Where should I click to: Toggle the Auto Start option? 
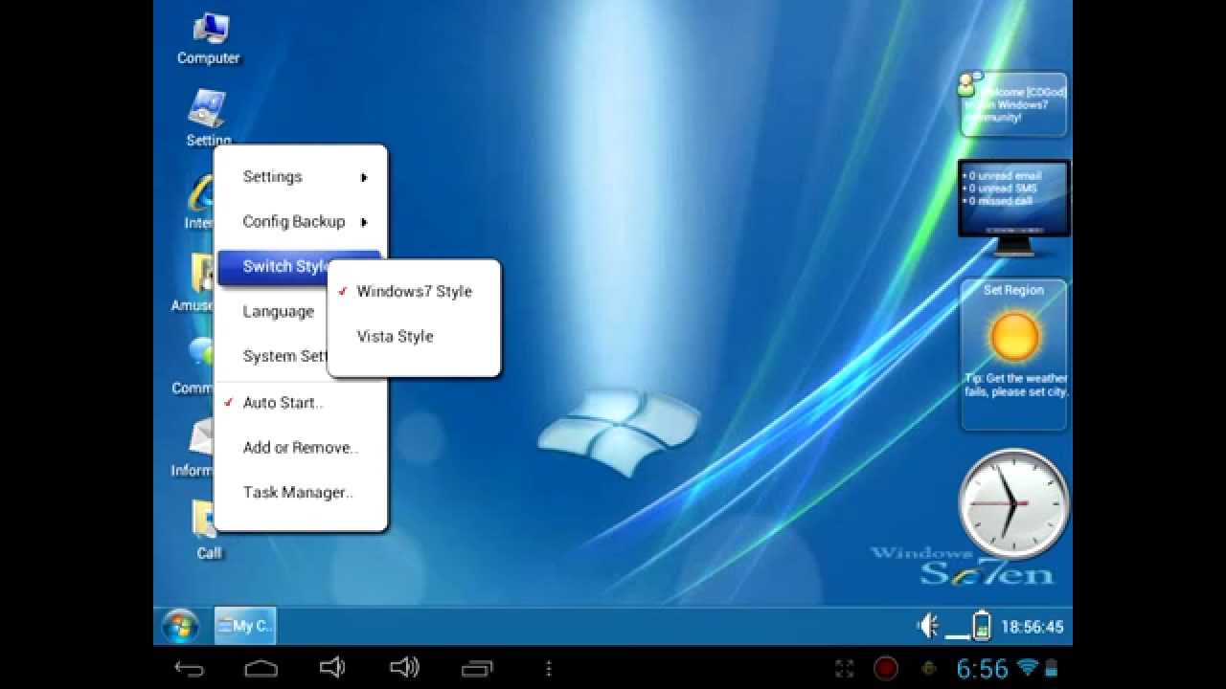coord(301,403)
